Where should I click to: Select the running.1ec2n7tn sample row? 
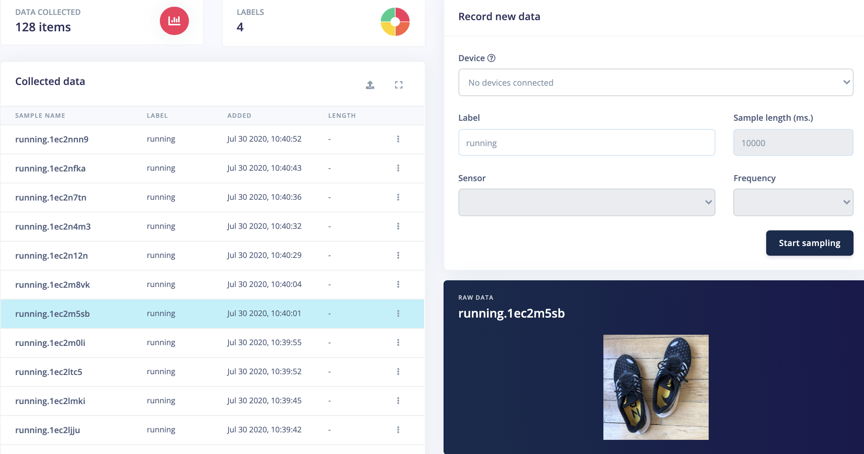pos(51,198)
